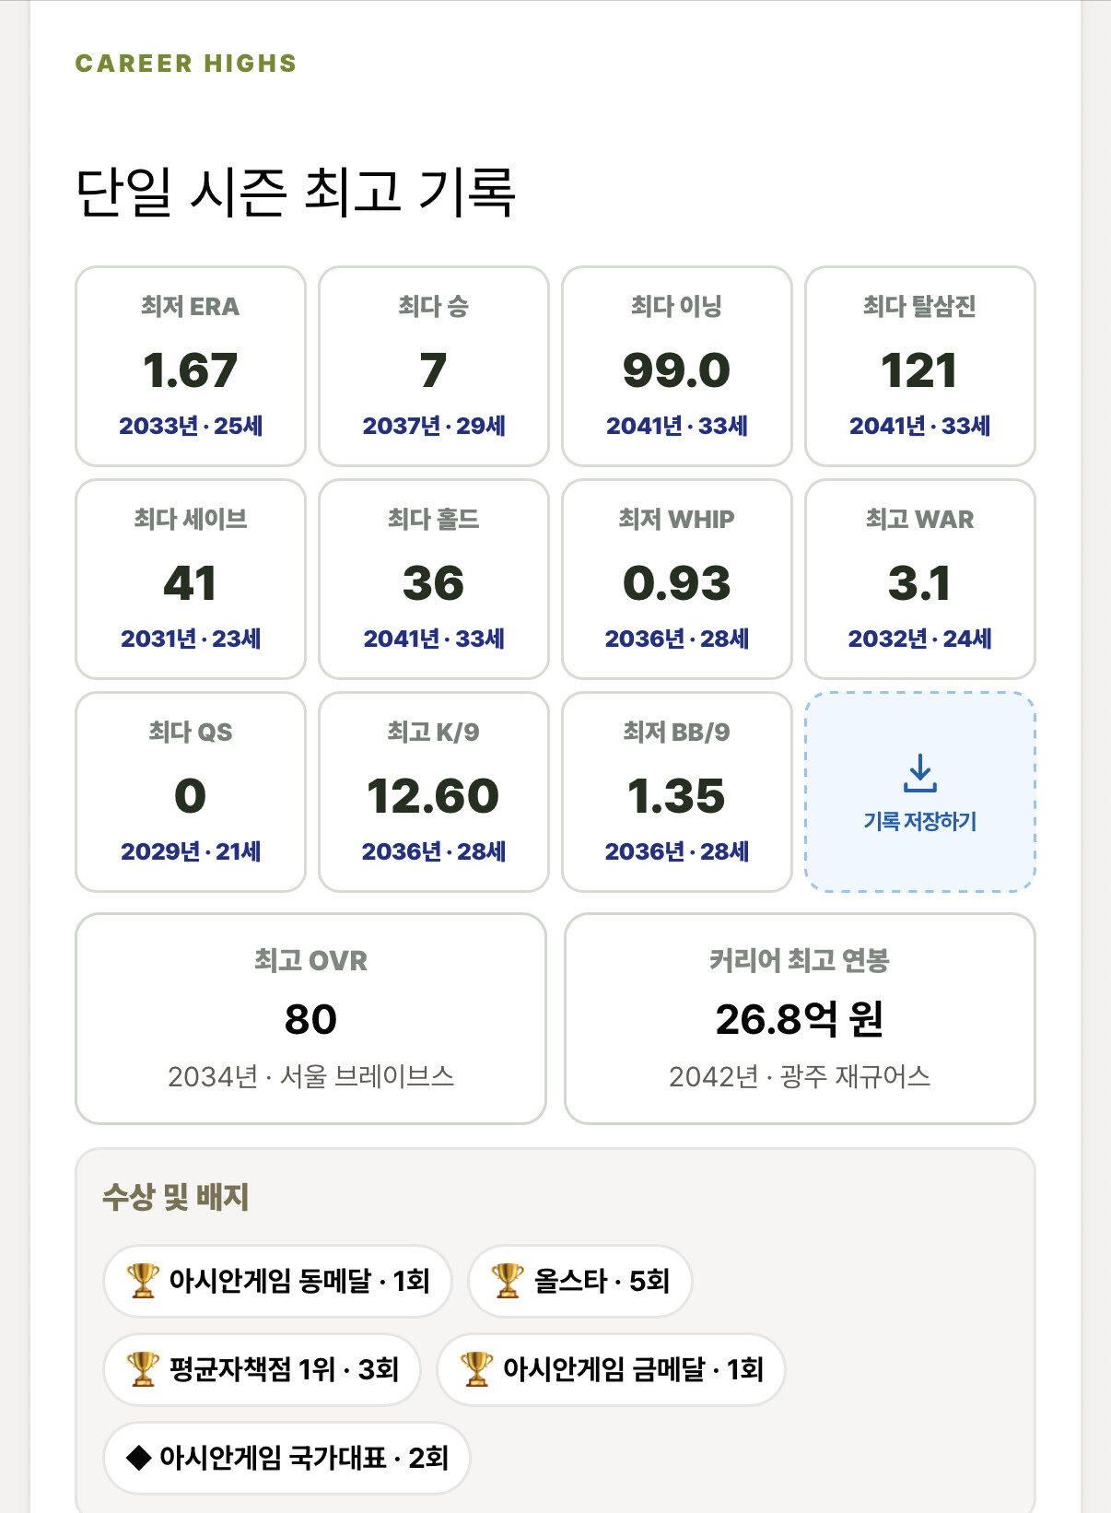Open the 최고 WAR 3.1 card
The height and width of the screenshot is (1513, 1111).
click(920, 580)
